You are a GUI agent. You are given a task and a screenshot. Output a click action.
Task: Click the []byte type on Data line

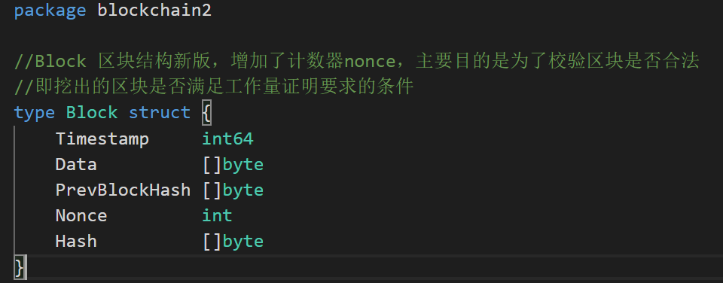click(x=233, y=165)
